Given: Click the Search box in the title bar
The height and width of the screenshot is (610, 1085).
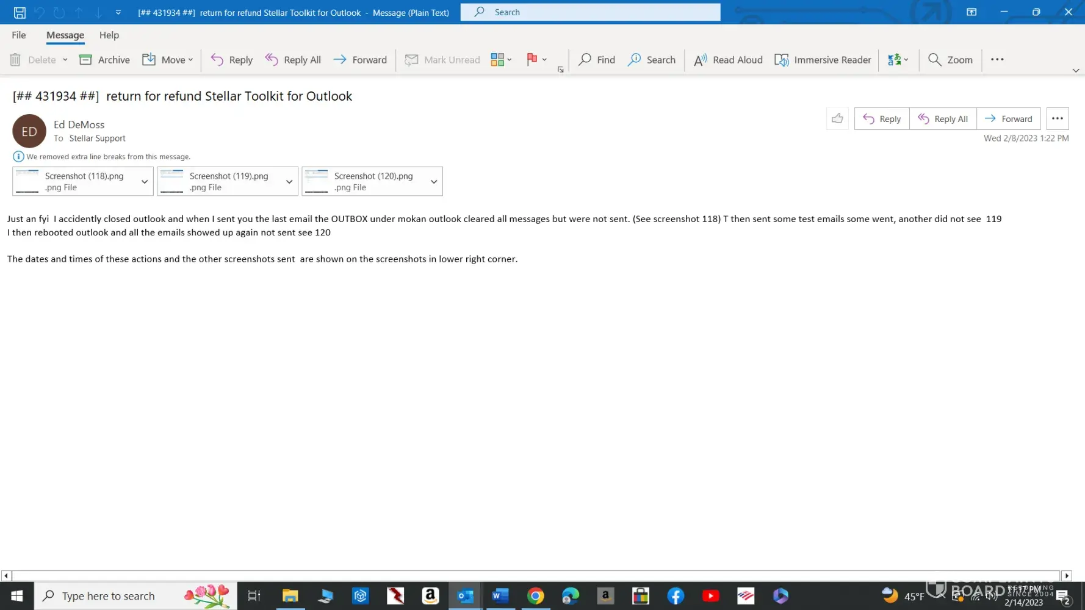Looking at the screenshot, I should click(x=590, y=12).
